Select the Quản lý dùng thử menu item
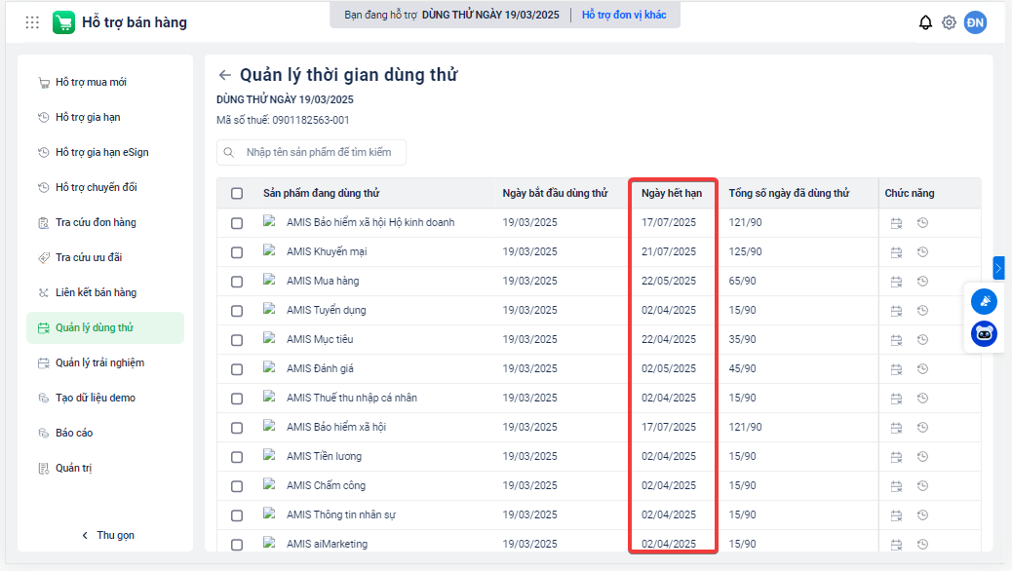This screenshot has height=571, width=1012. point(105,327)
